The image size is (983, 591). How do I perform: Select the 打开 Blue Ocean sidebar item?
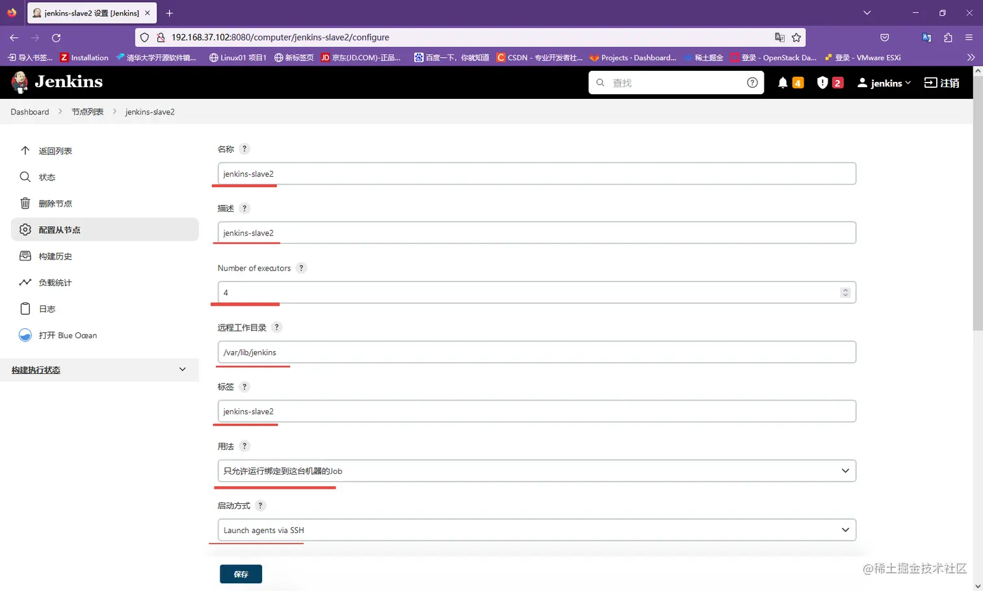tap(105, 335)
